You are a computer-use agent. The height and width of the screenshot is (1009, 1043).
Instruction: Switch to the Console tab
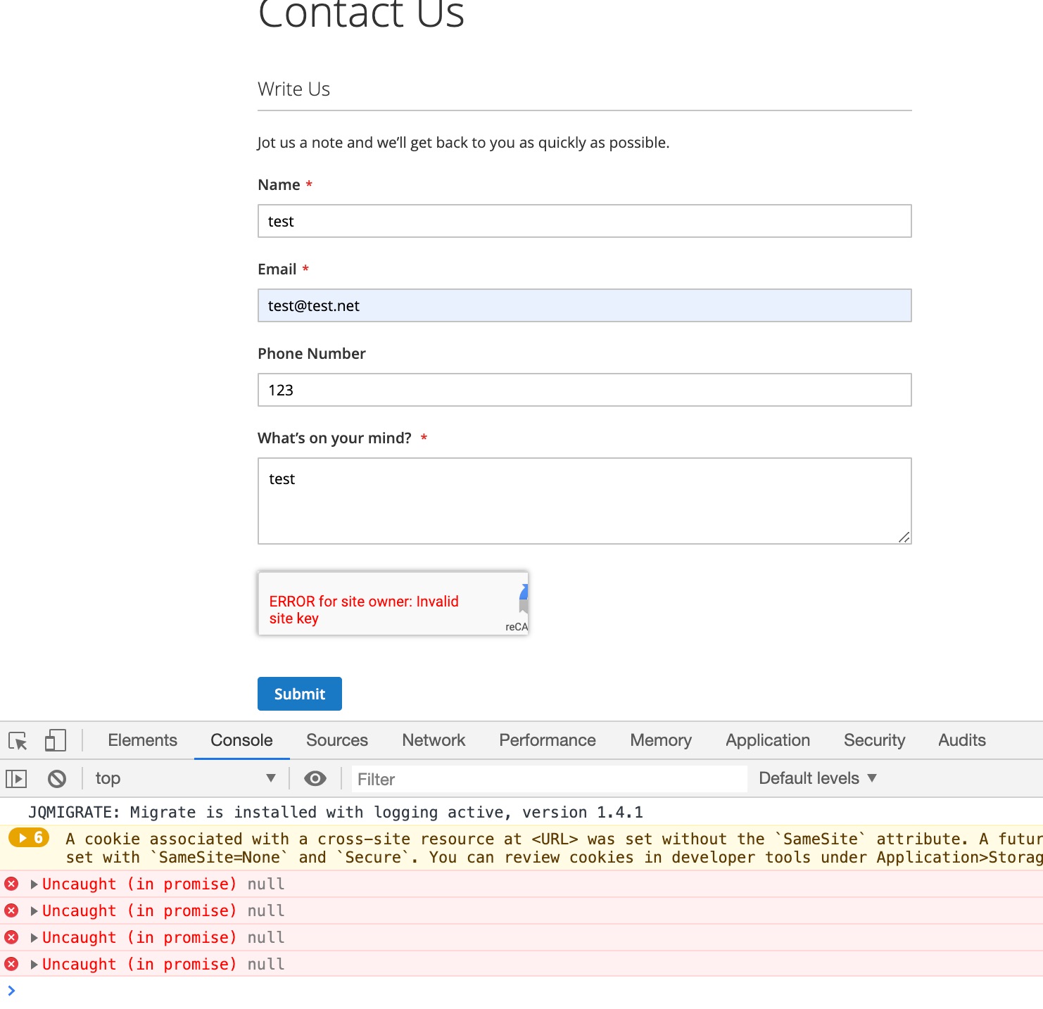pyautogui.click(x=241, y=740)
